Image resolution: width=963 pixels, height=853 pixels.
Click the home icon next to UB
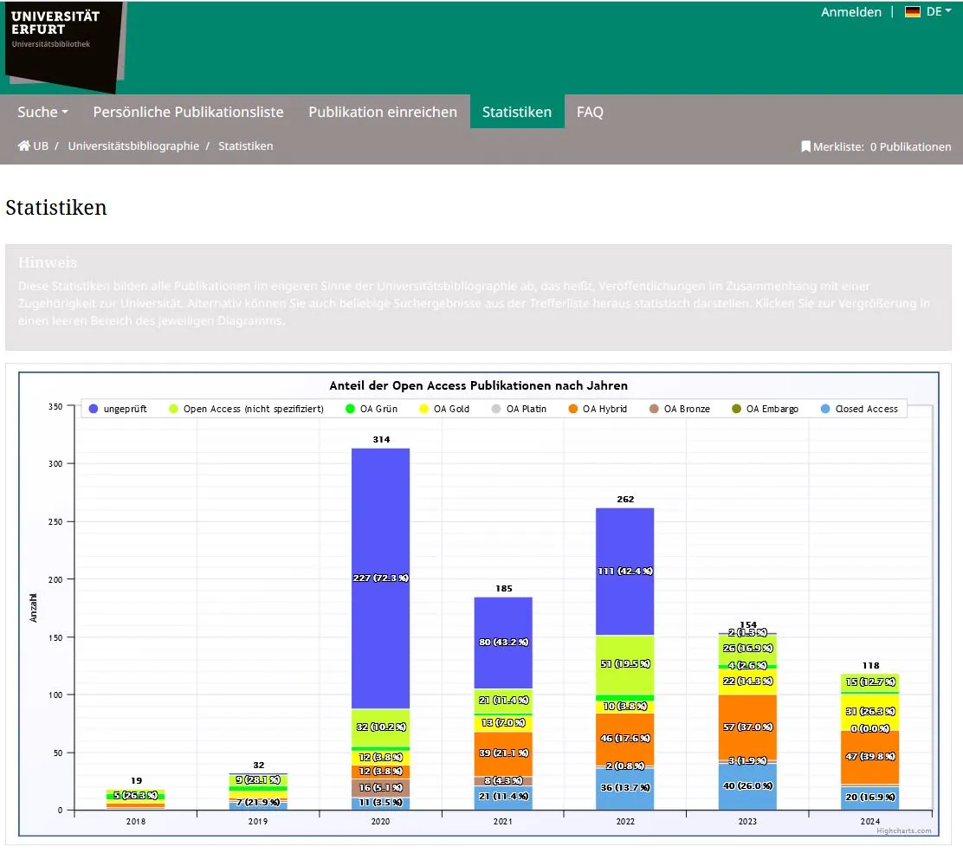(x=23, y=146)
